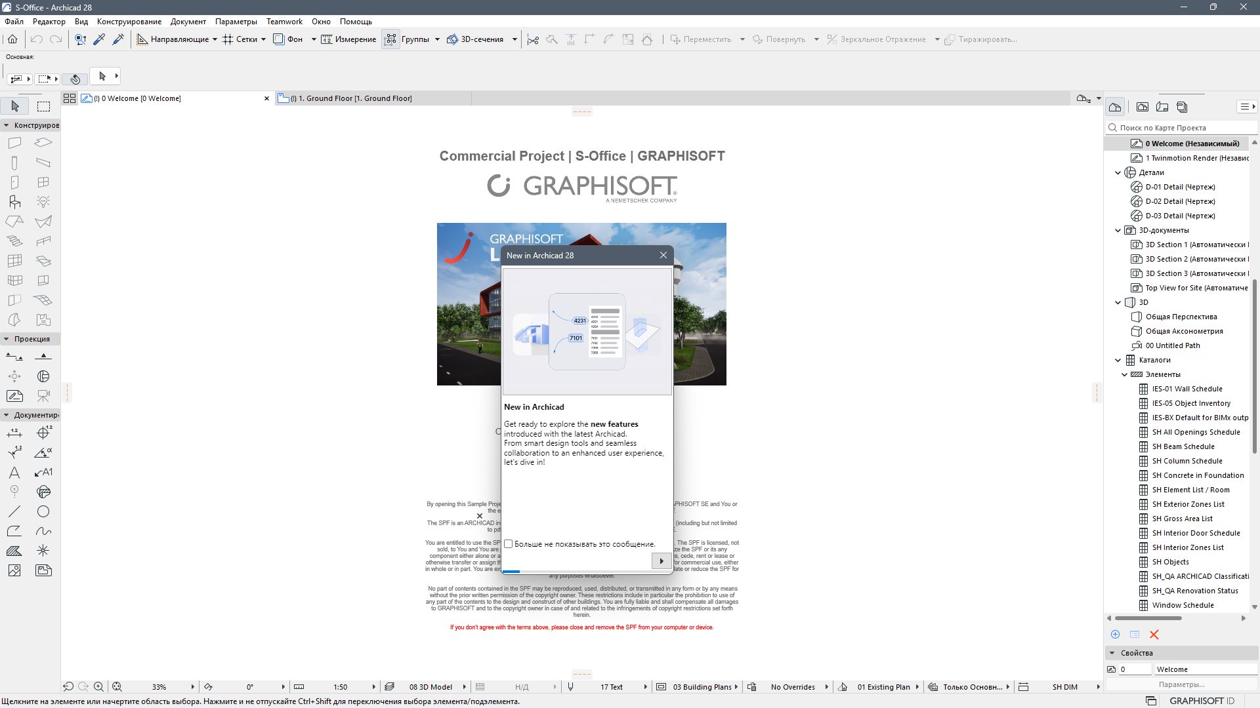Open the Layout Book icon in navigator
Image resolution: width=1260 pixels, height=708 pixels.
click(x=1162, y=107)
